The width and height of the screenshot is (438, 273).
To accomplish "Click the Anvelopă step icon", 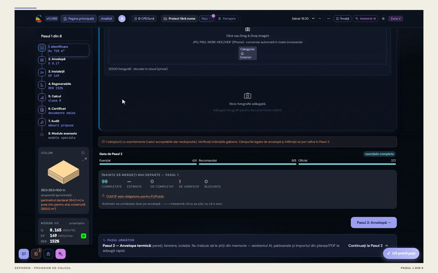I will 42,60.
